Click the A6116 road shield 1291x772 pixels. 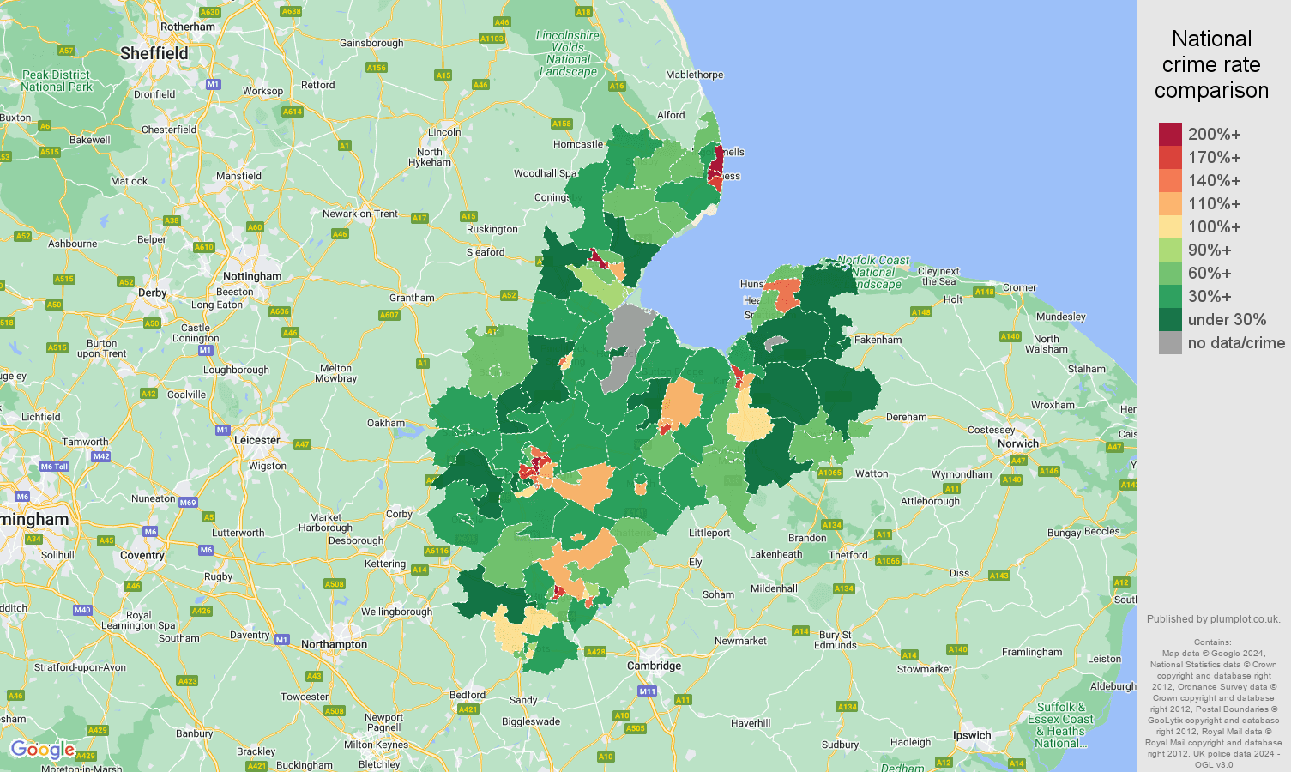[x=437, y=551]
